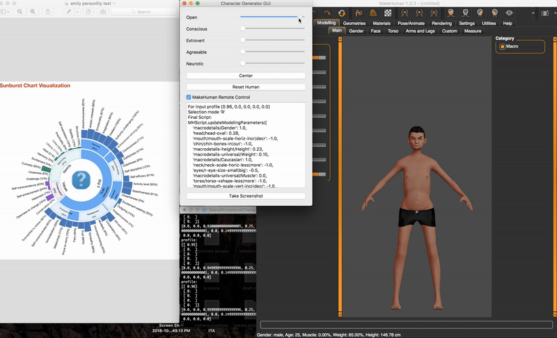Click the camera grab-screen icon in MakeHuman
This screenshot has width=557, height=338.
pos(545,13)
